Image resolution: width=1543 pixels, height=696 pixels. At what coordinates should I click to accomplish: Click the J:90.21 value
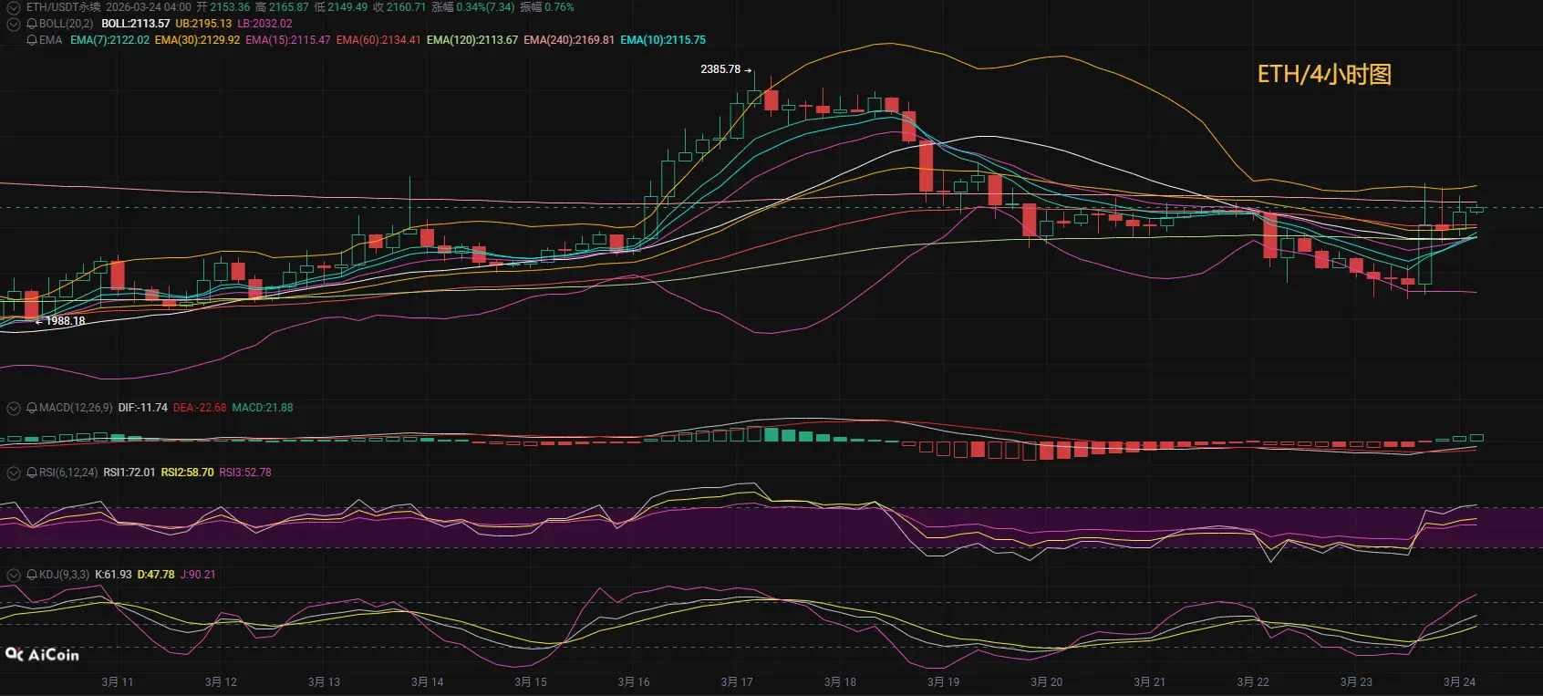tap(198, 575)
